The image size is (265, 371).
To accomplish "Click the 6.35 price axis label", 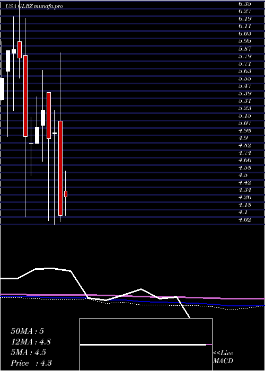I will [245, 4].
